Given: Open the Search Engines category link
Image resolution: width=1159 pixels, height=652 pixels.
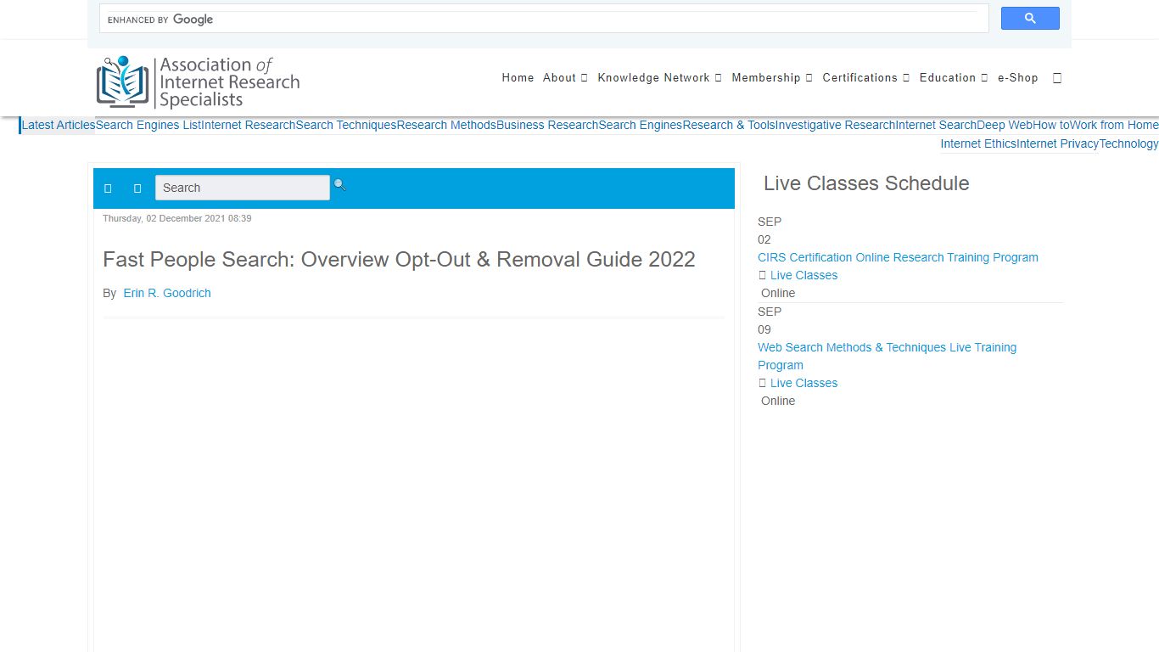Looking at the screenshot, I should pos(641,125).
